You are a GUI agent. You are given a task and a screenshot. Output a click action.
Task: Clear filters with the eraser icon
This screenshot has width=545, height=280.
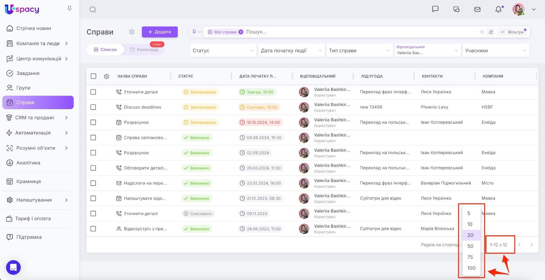click(491, 32)
